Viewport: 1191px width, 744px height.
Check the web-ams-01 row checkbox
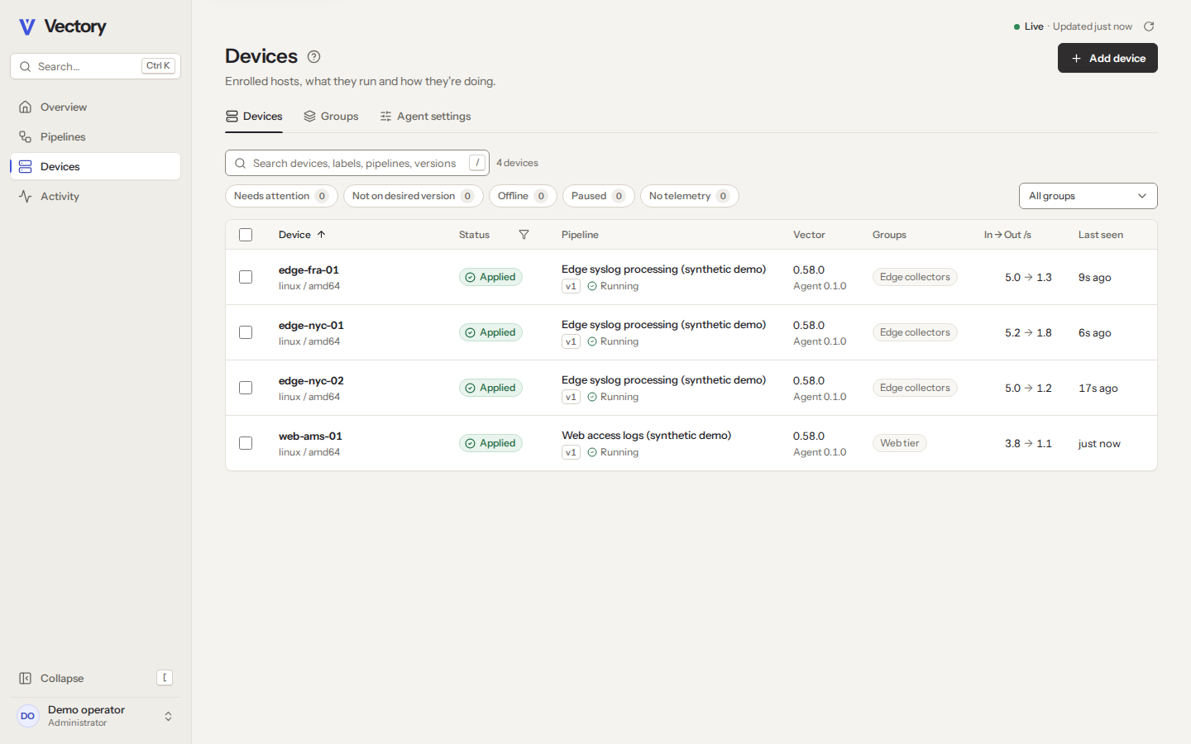coord(246,443)
